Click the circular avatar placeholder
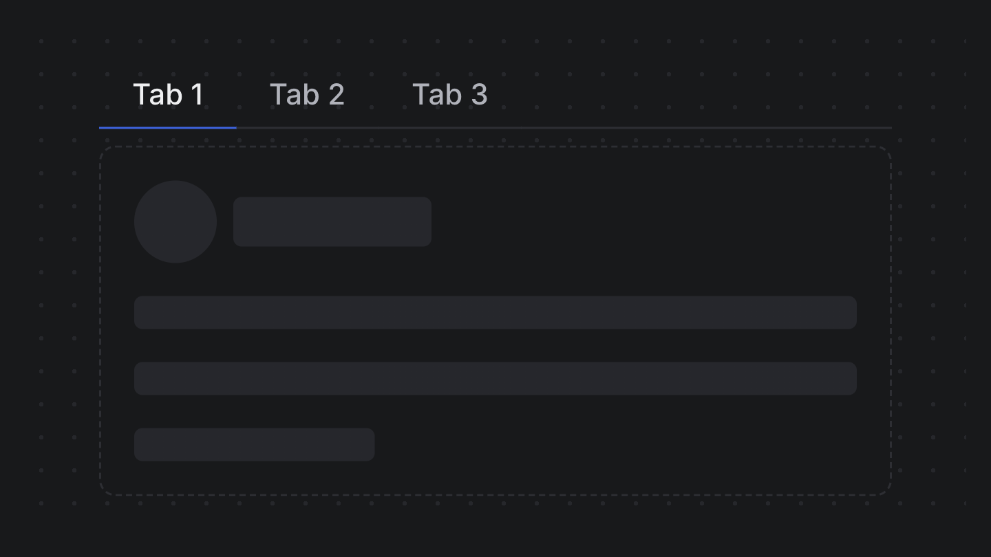This screenshot has height=557, width=991. point(175,221)
